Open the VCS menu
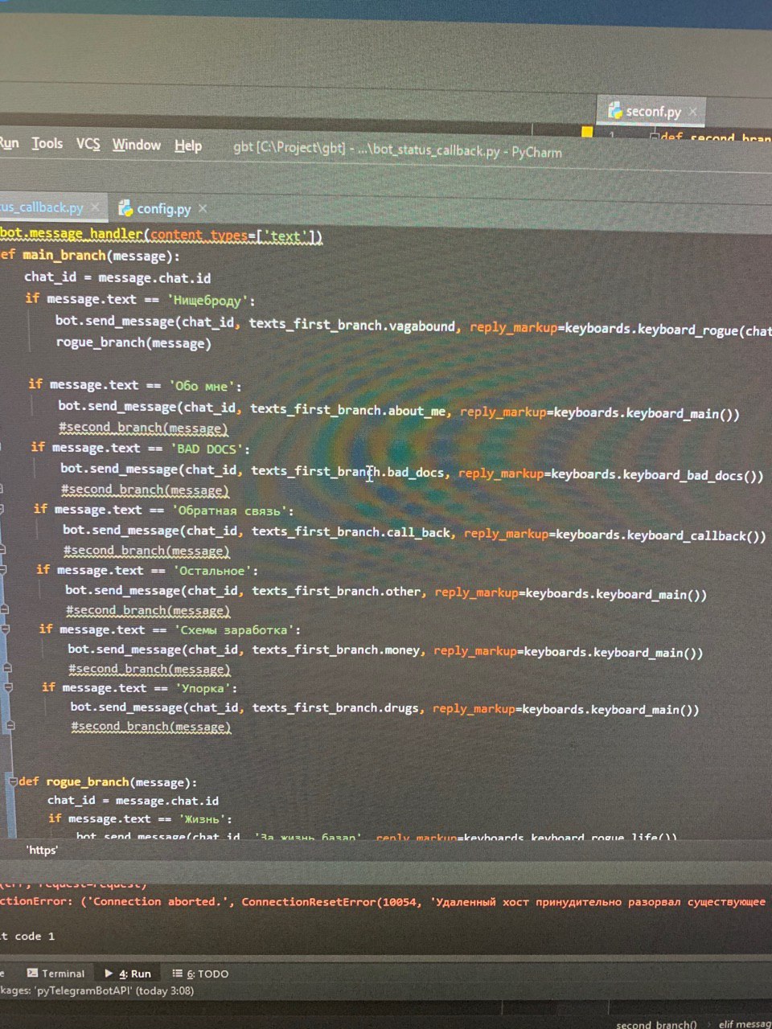 click(x=88, y=144)
